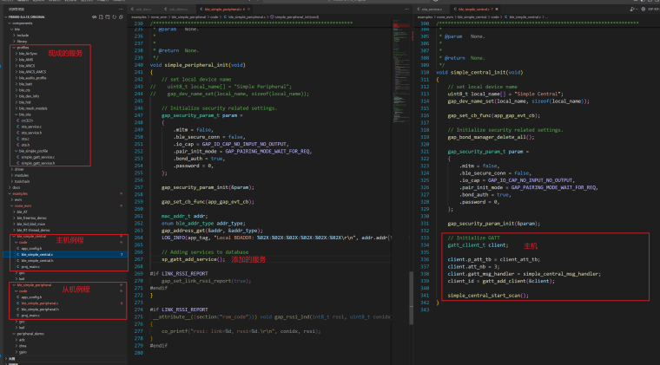
Task: Click the New Folder icon in Explorer
Action: click(x=108, y=16)
